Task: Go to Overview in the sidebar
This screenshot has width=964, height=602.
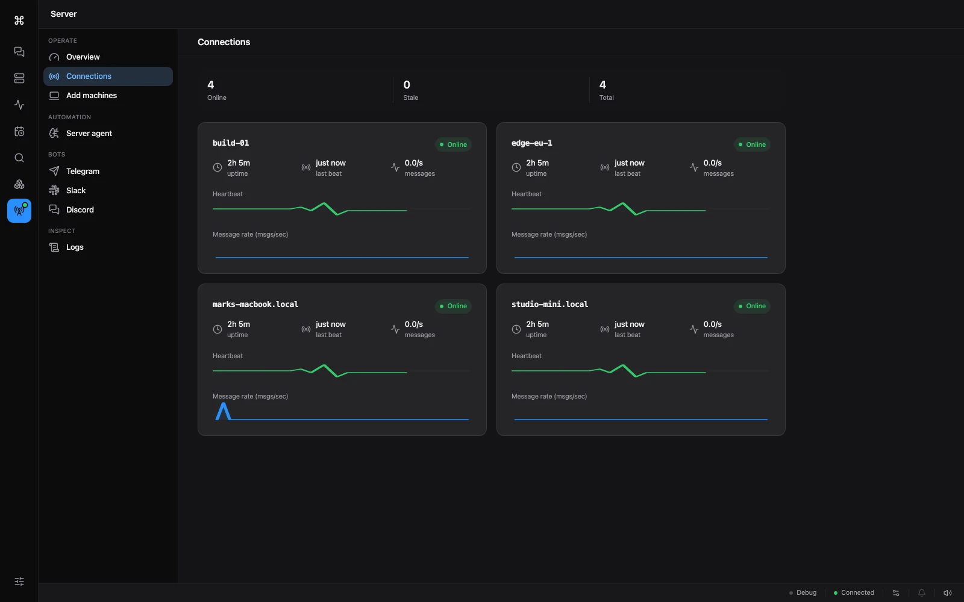Action: 108,57
